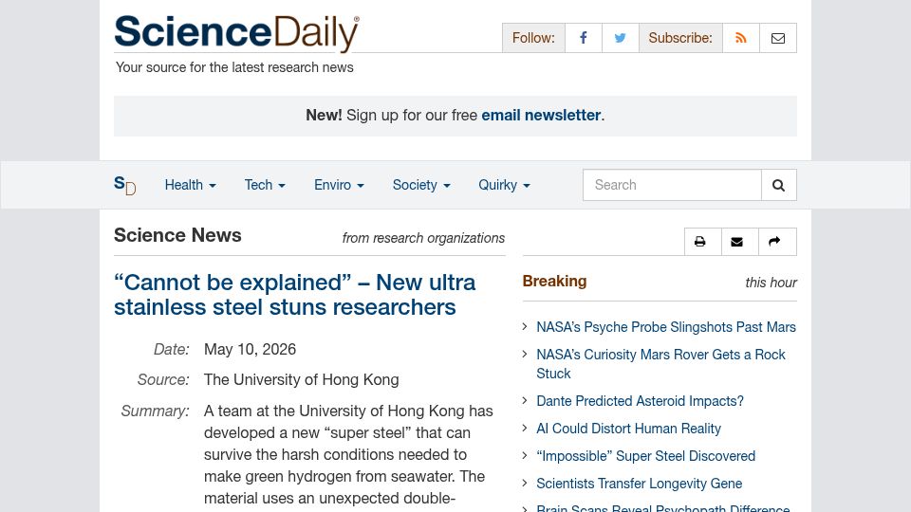911x512 pixels.
Task: Click 'from research organizations' text
Action: tap(423, 239)
